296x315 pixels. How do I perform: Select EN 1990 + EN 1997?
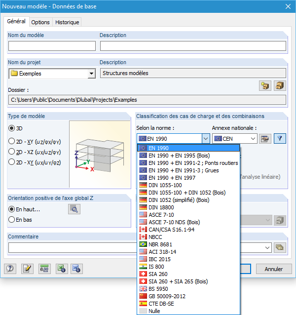coord(188,178)
